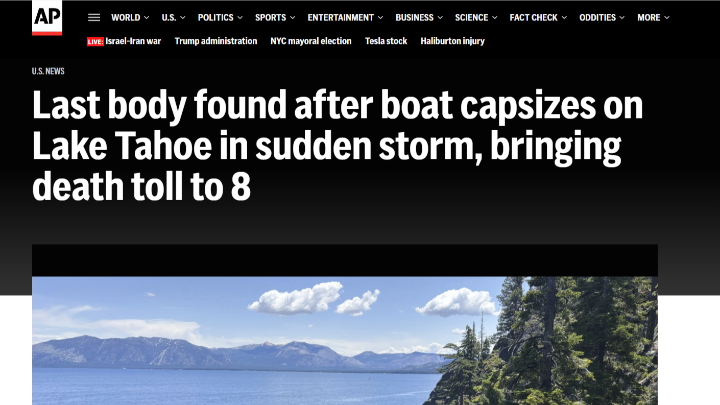Open the Science menu item
Viewport: 720px width, 405px height.
click(471, 17)
